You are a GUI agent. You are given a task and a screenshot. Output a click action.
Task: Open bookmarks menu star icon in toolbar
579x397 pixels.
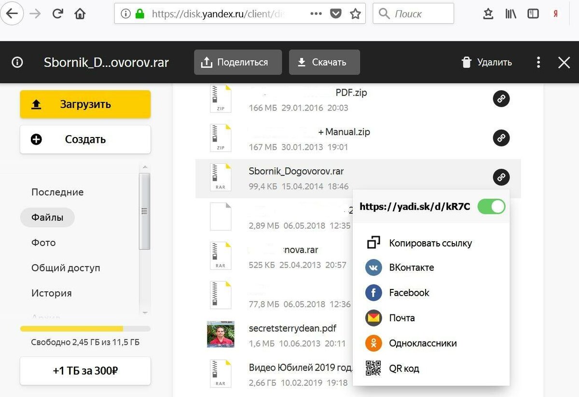click(488, 14)
